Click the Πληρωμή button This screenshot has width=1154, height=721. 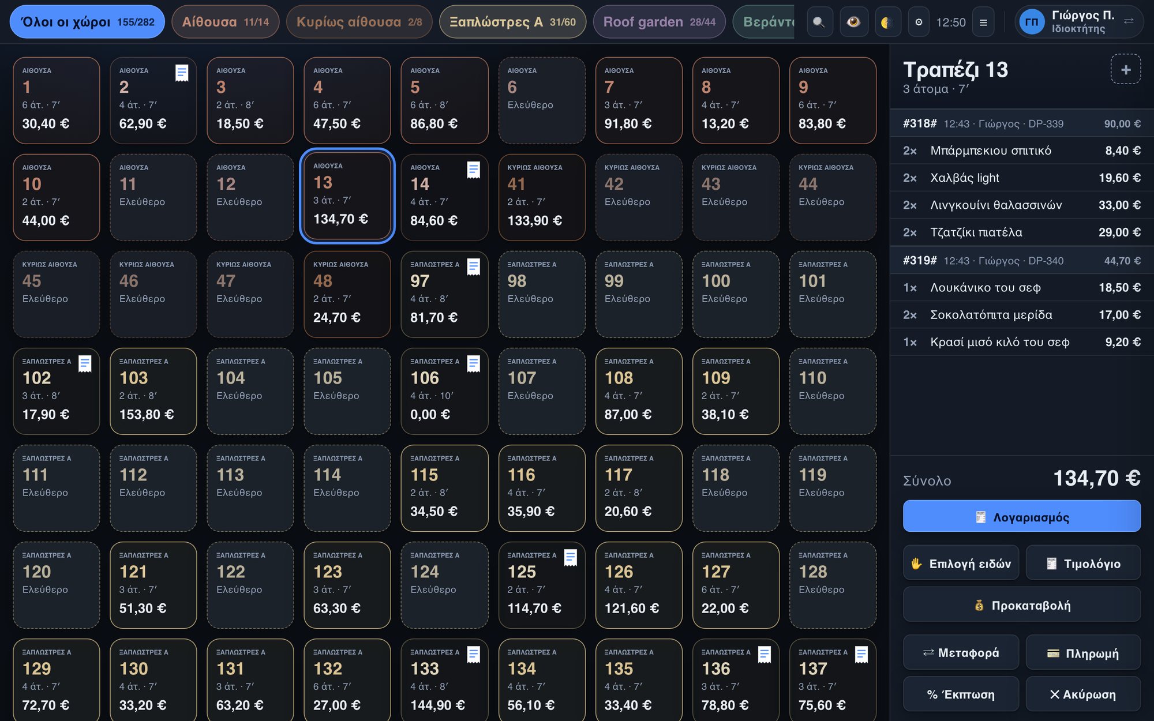(1083, 652)
